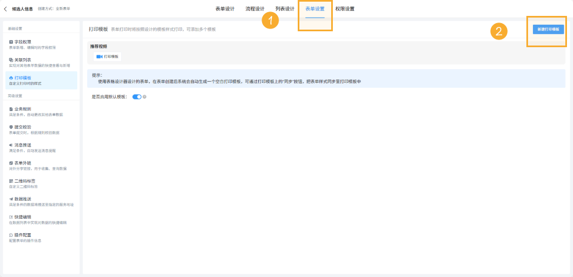Open the 字段权限 settings icon
This screenshot has height=277, width=573.
point(11,42)
